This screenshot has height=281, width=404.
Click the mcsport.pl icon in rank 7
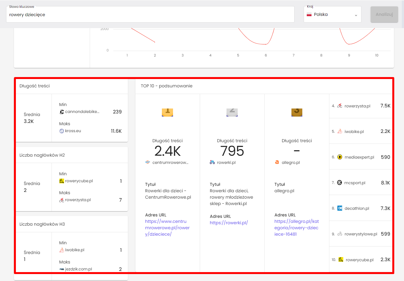click(x=340, y=183)
